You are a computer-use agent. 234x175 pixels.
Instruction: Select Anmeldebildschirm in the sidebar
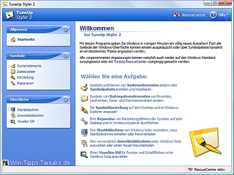point(30,116)
